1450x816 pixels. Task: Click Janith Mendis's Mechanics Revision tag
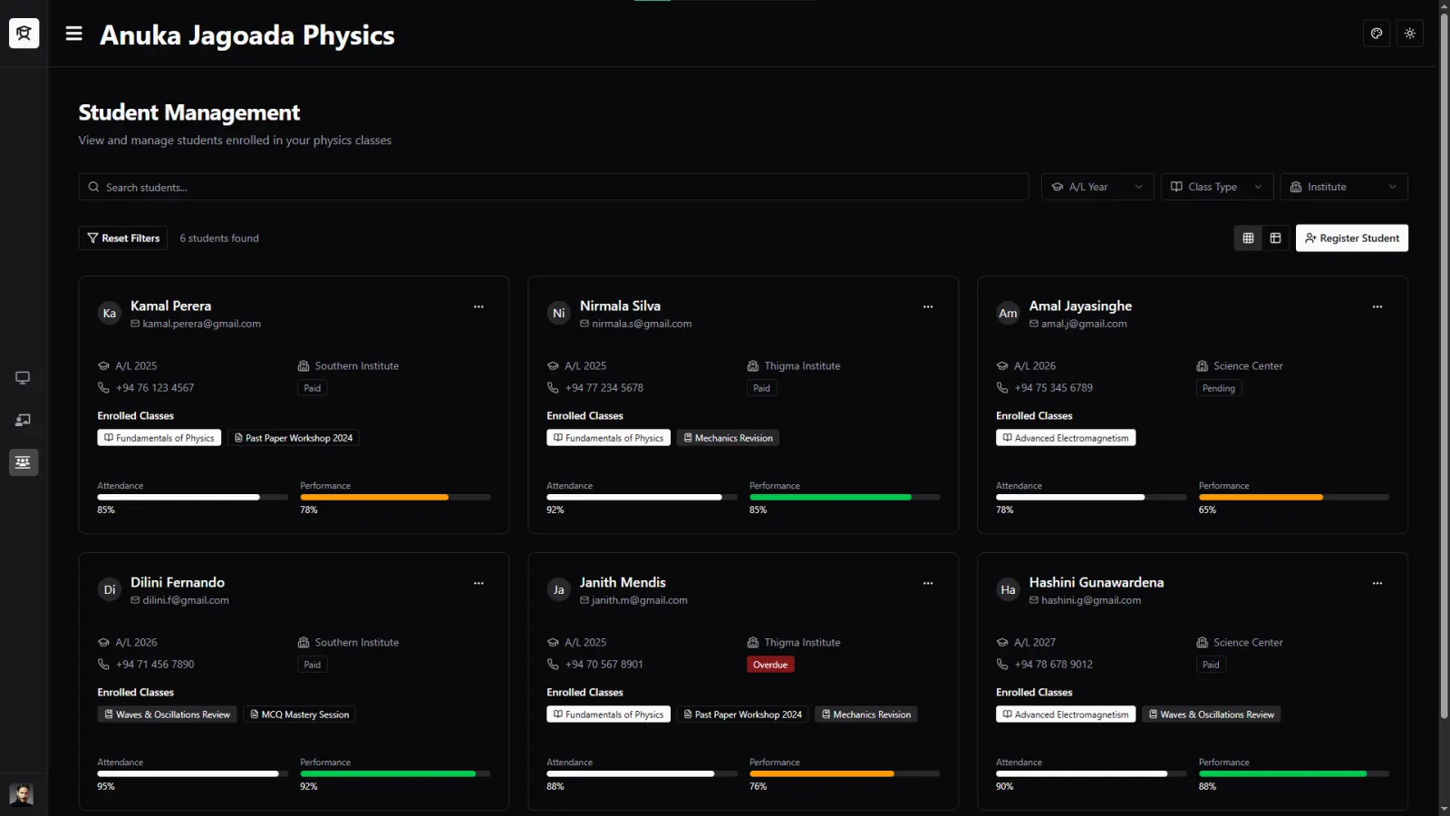(866, 714)
